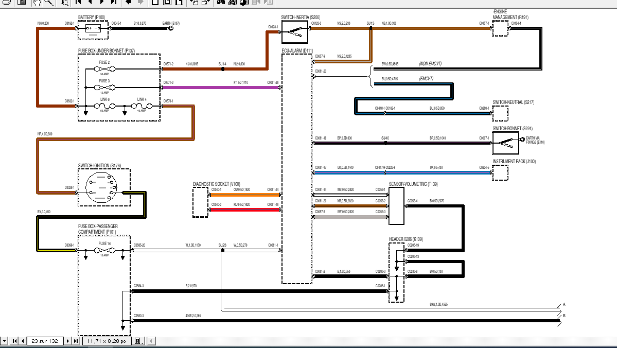Screen dimensions: 617x348
Task: Click the fit page view icon
Action: pos(167,3)
